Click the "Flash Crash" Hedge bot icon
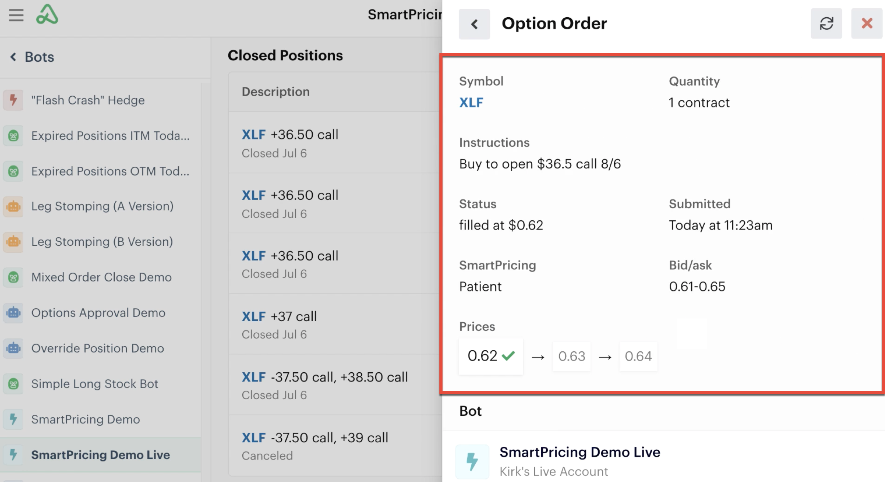 click(x=13, y=100)
